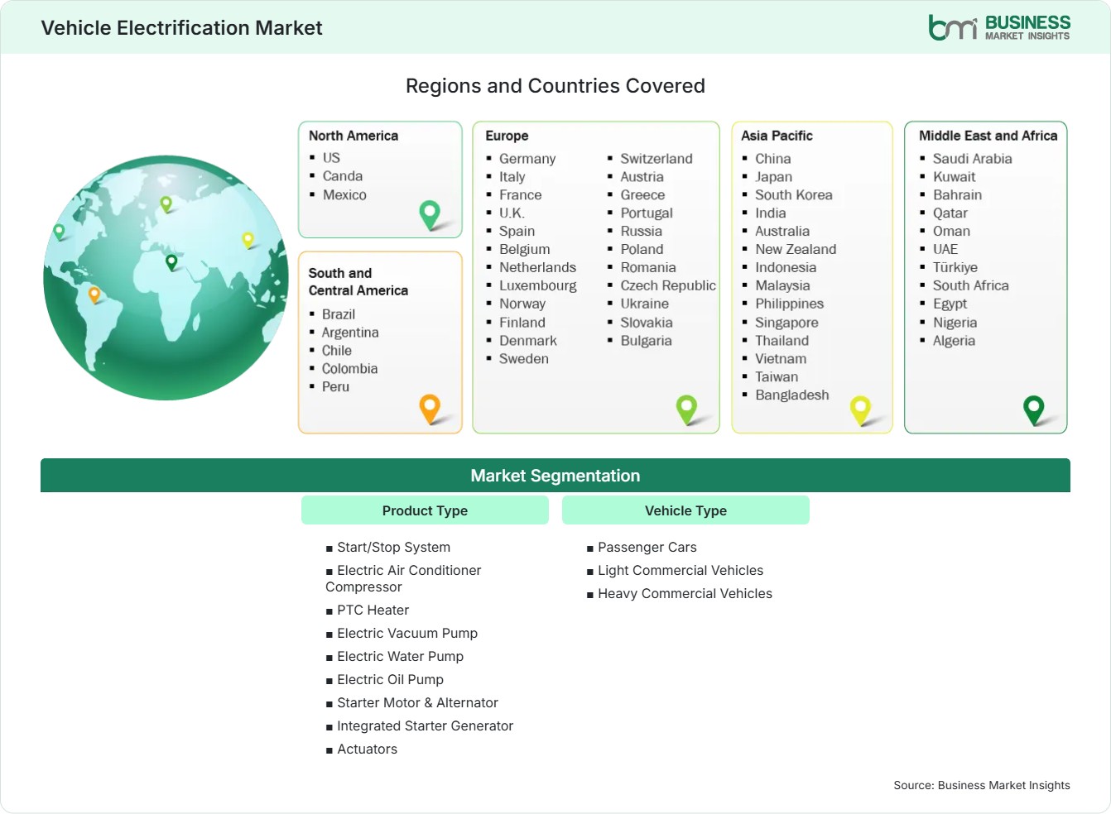Click the orange pin on globe's South America
Viewport: 1111px width, 814px height.
coord(94,294)
